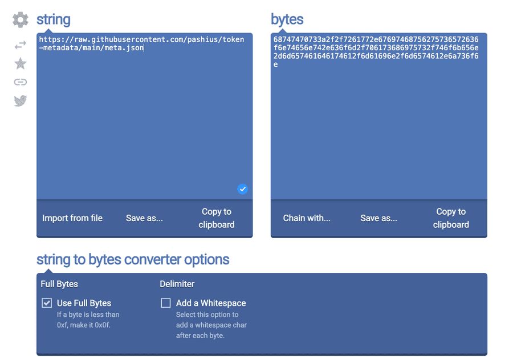
Task: Click the blue checkmark status icon
Action: click(x=242, y=189)
